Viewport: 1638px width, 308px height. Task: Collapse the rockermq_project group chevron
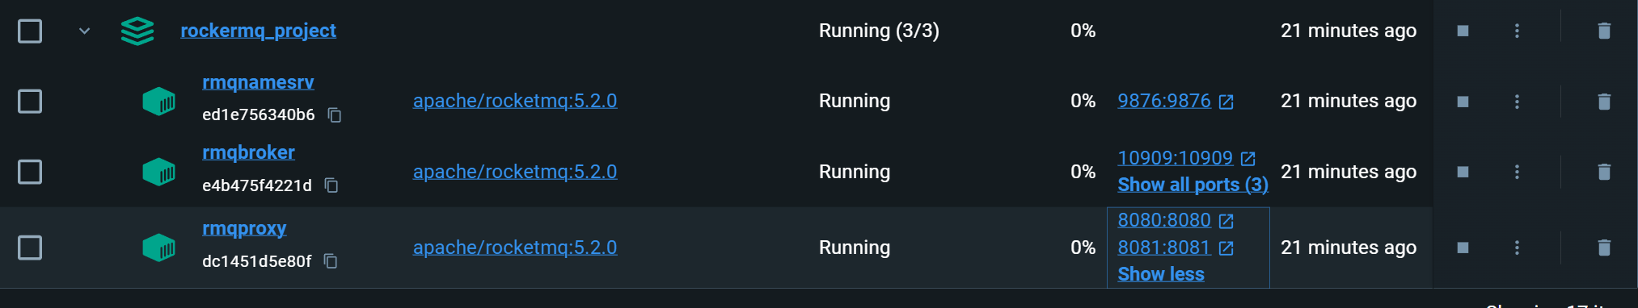84,31
